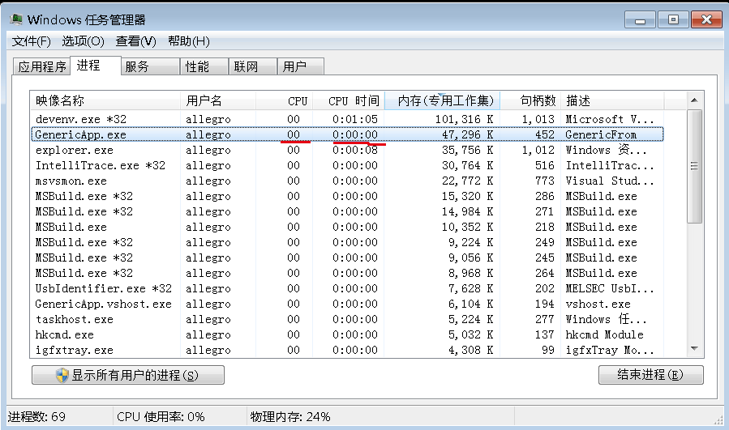The image size is (729, 430).
Task: Sort by CPU 时间 column header
Action: (x=349, y=100)
